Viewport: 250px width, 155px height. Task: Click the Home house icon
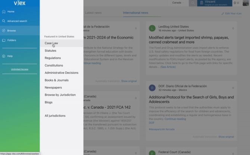(x=4, y=12)
